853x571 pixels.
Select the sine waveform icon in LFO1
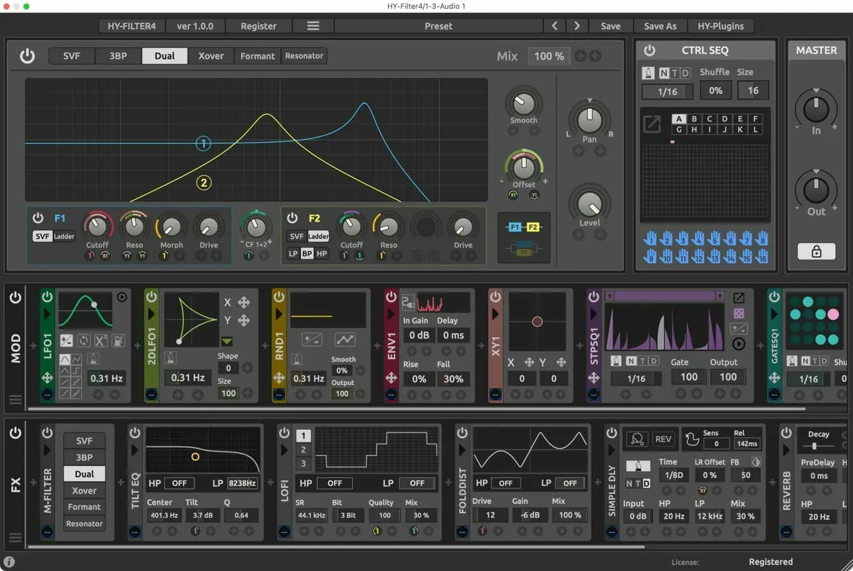pos(64,358)
